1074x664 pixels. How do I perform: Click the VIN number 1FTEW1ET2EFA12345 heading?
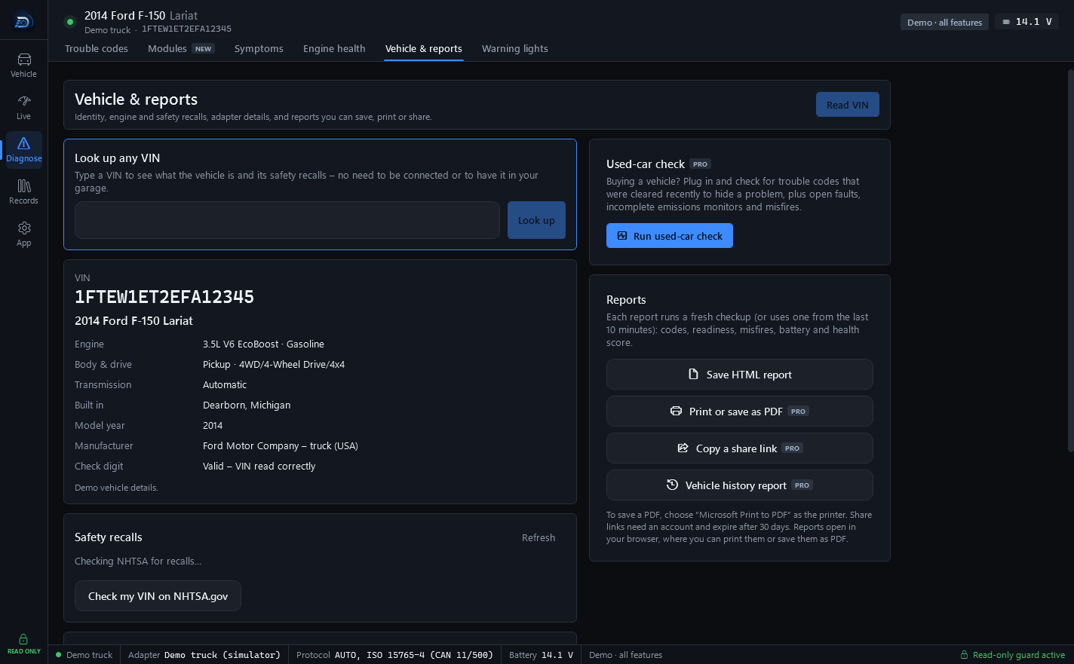click(164, 297)
